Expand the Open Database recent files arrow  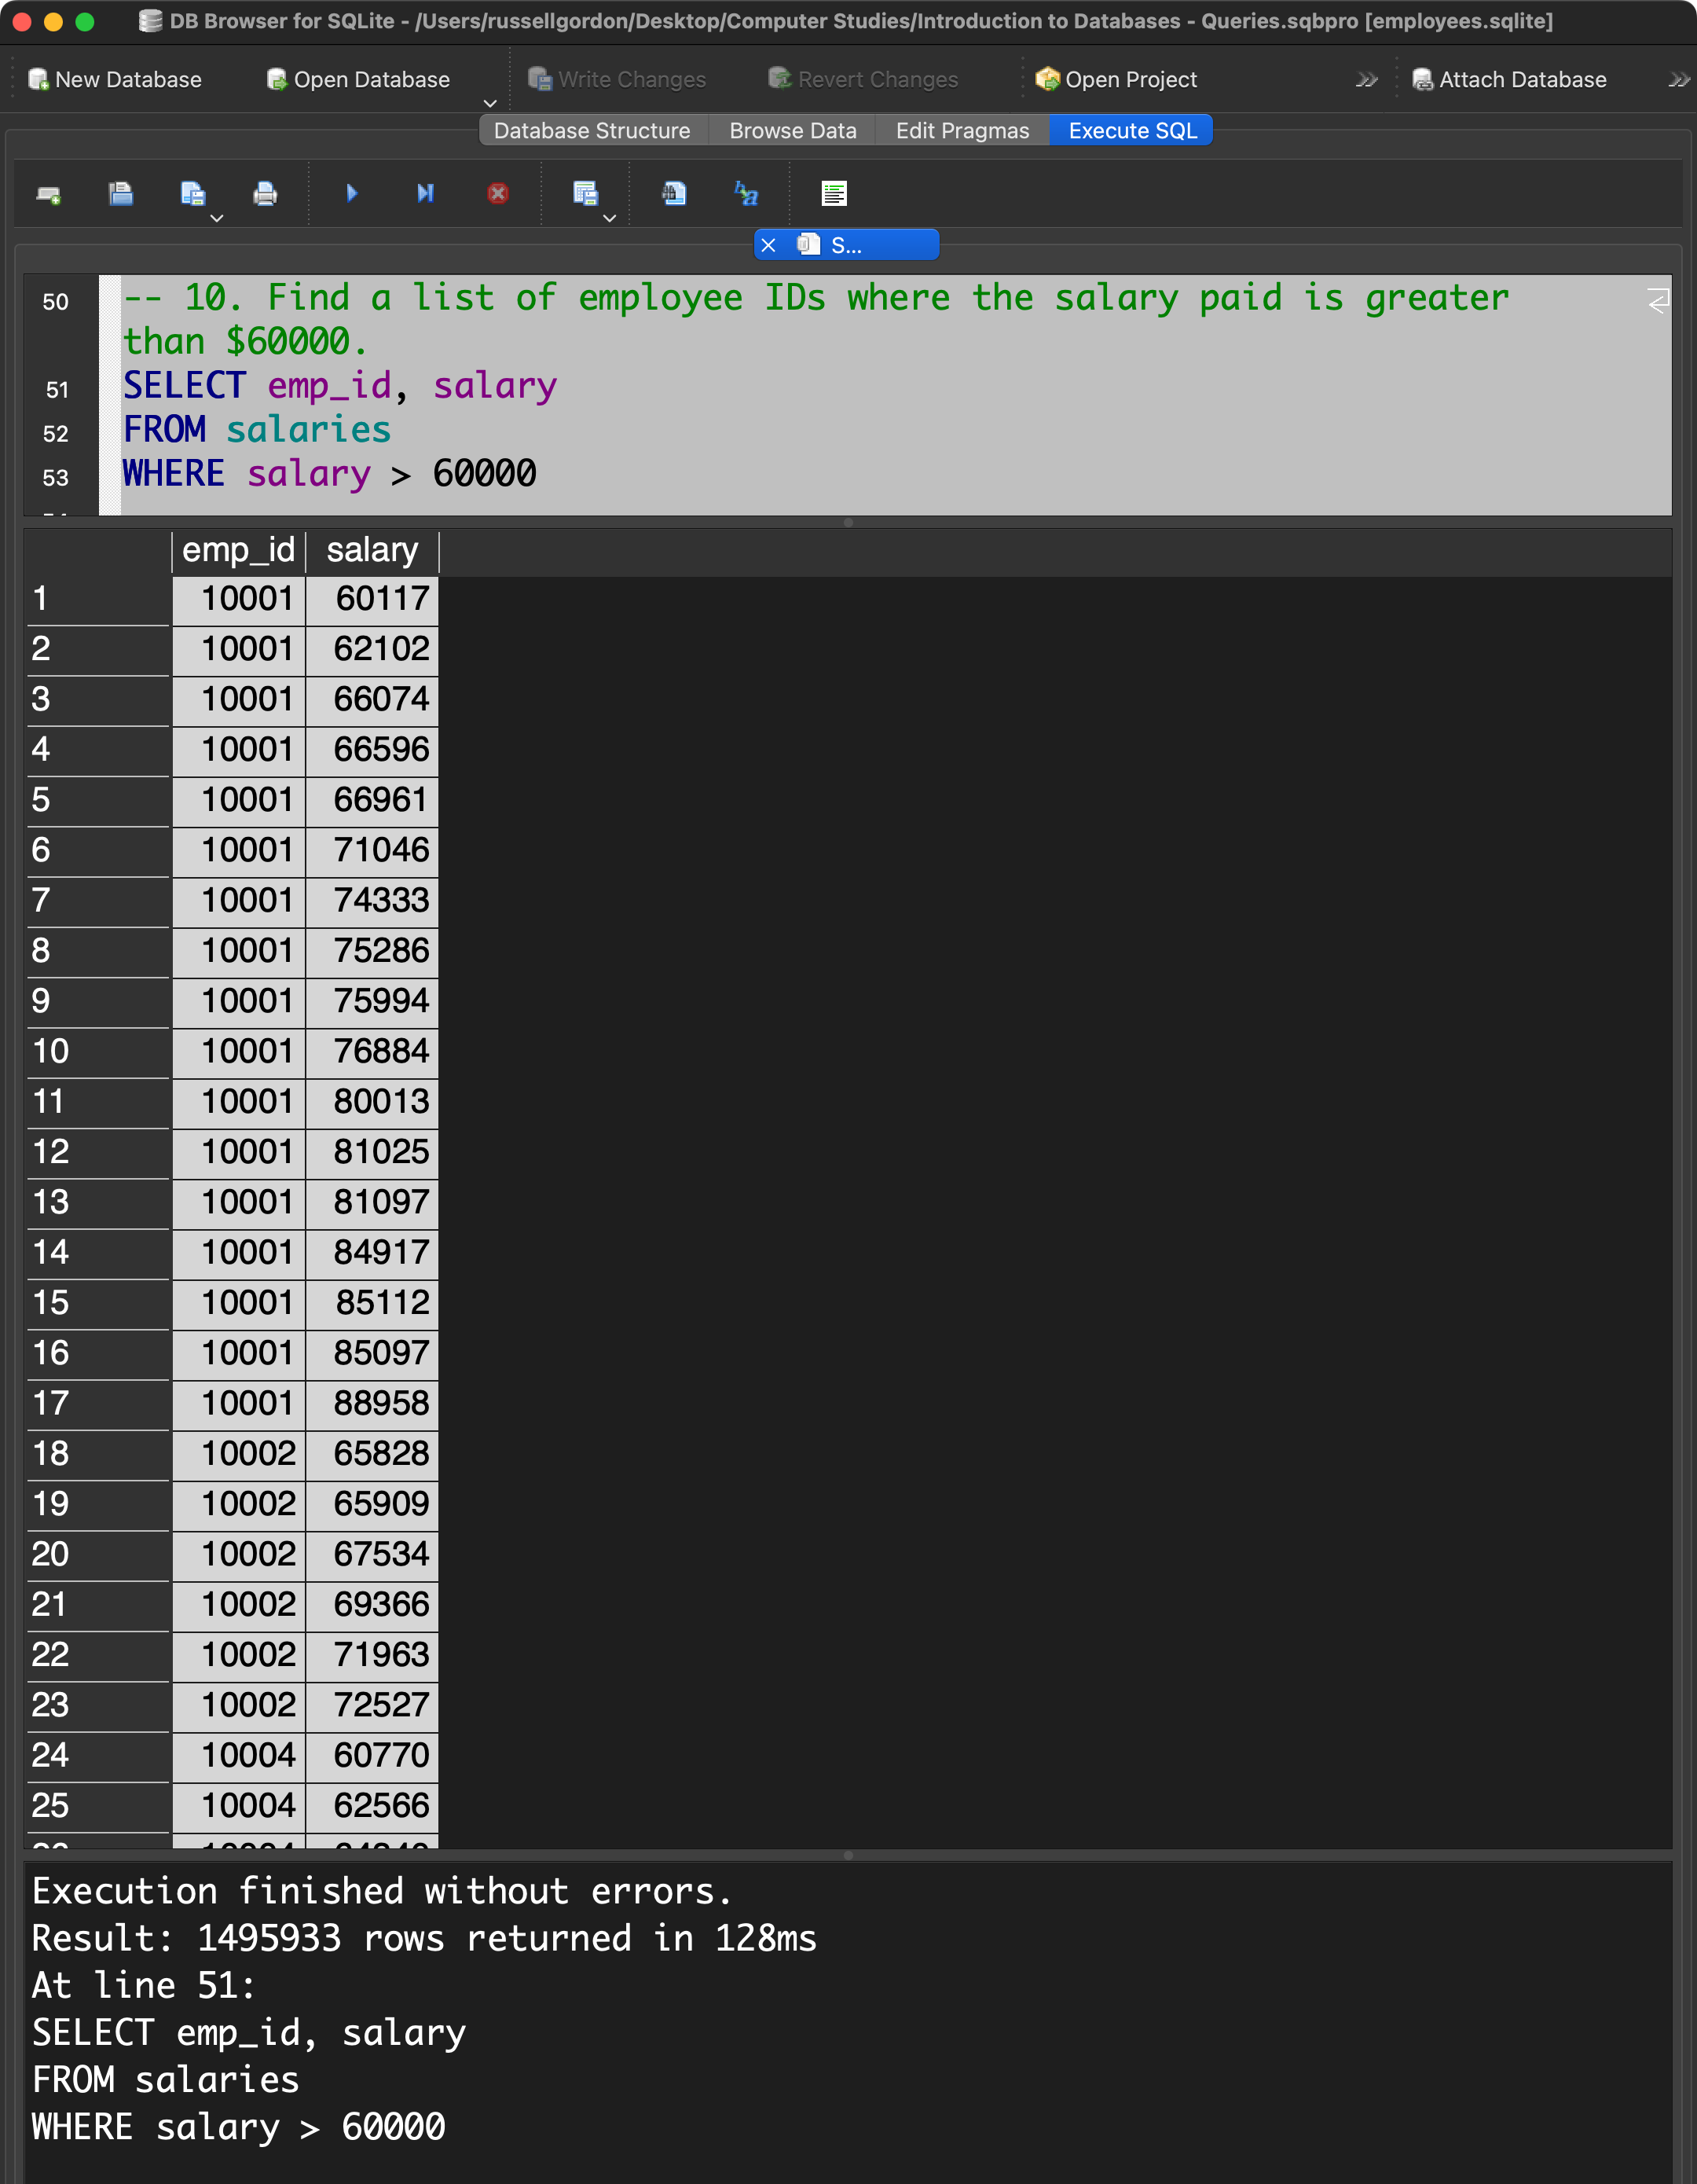click(489, 103)
